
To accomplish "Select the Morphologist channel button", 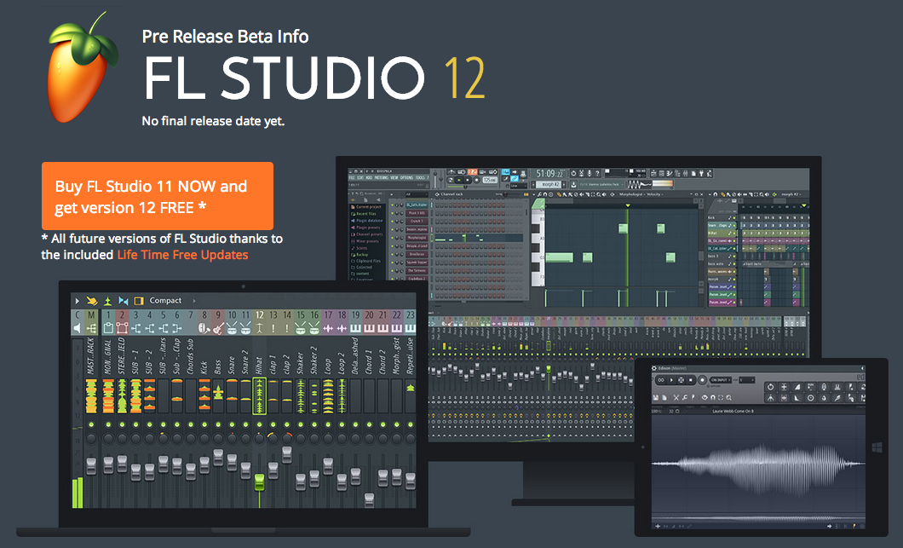I will click(417, 238).
